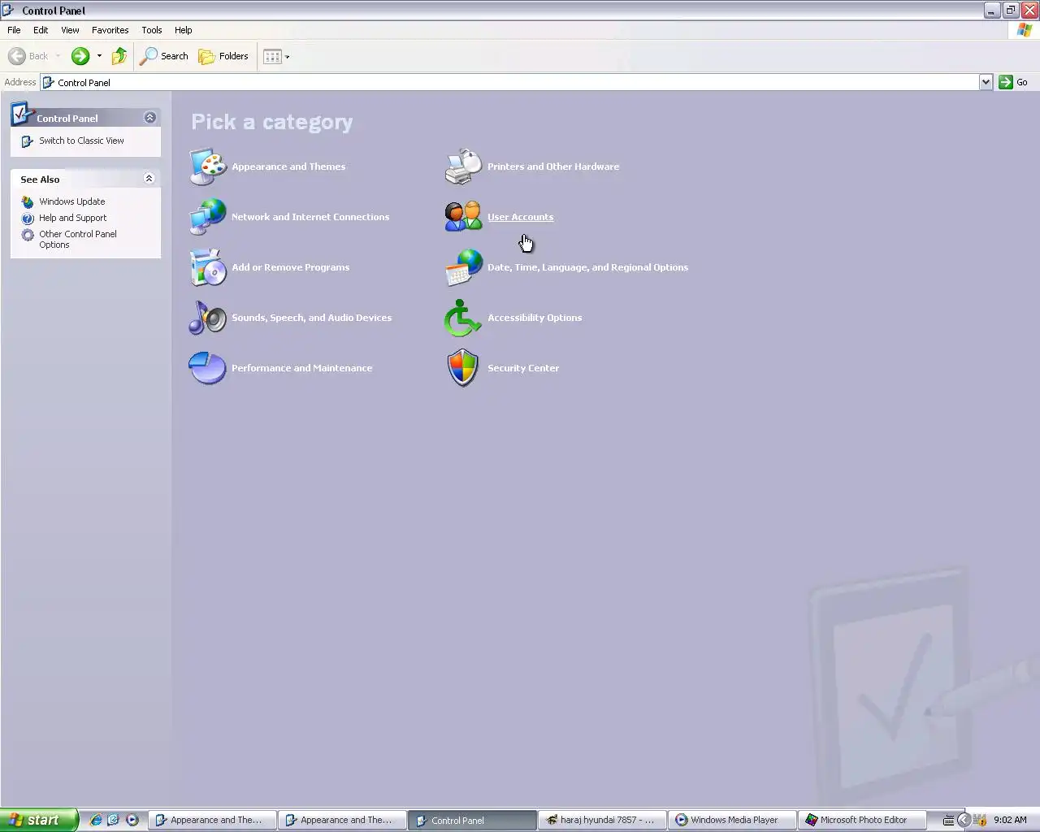Click the Help and Support question mark icon
The image size is (1040, 832).
click(x=28, y=218)
